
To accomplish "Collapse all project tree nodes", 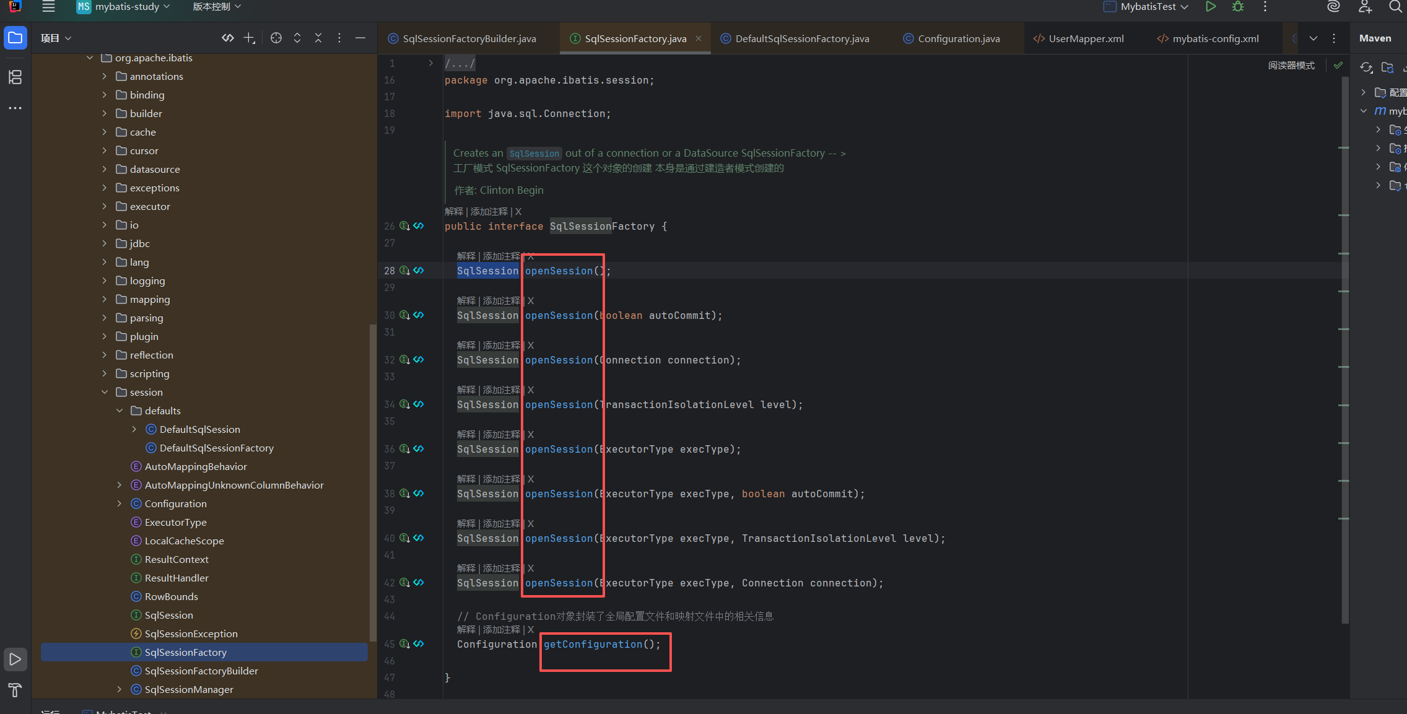I will [318, 38].
